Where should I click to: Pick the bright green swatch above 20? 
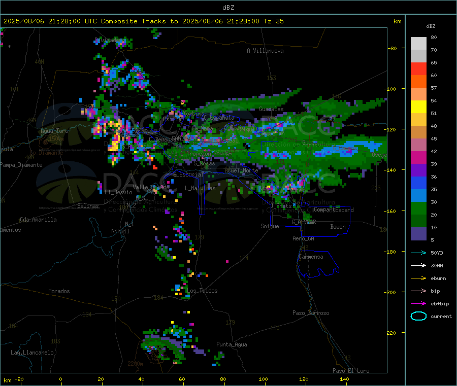pos(418,208)
